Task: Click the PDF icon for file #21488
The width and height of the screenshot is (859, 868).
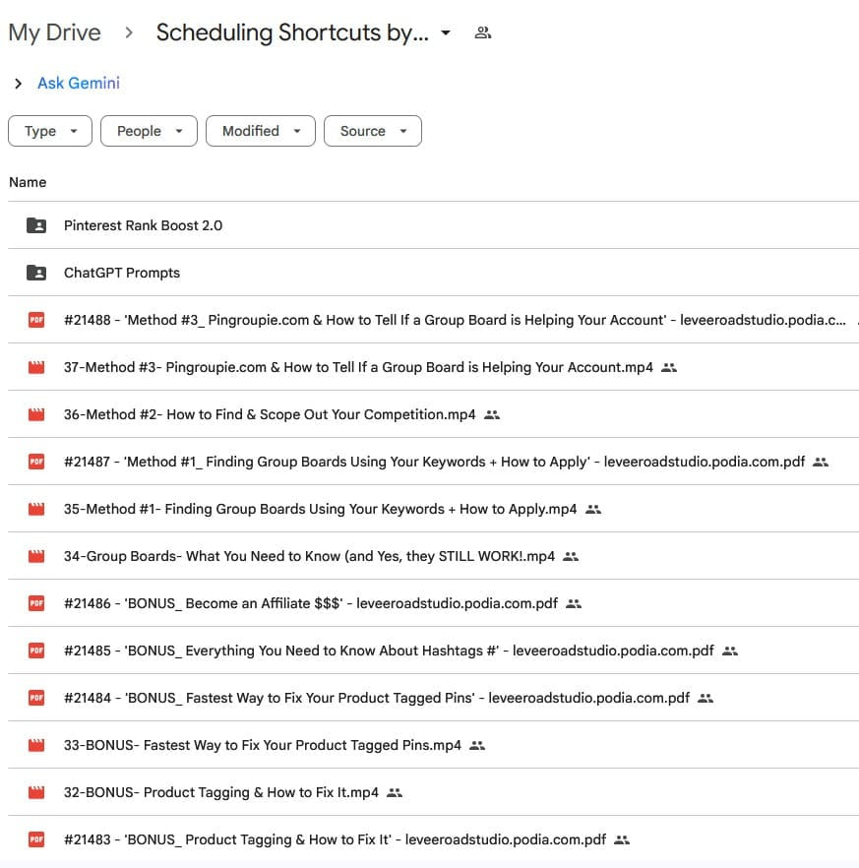Action: point(36,320)
